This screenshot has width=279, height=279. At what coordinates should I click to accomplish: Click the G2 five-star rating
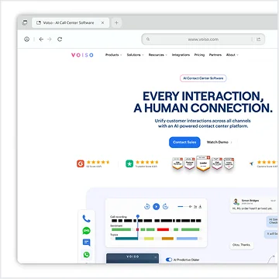point(98,162)
